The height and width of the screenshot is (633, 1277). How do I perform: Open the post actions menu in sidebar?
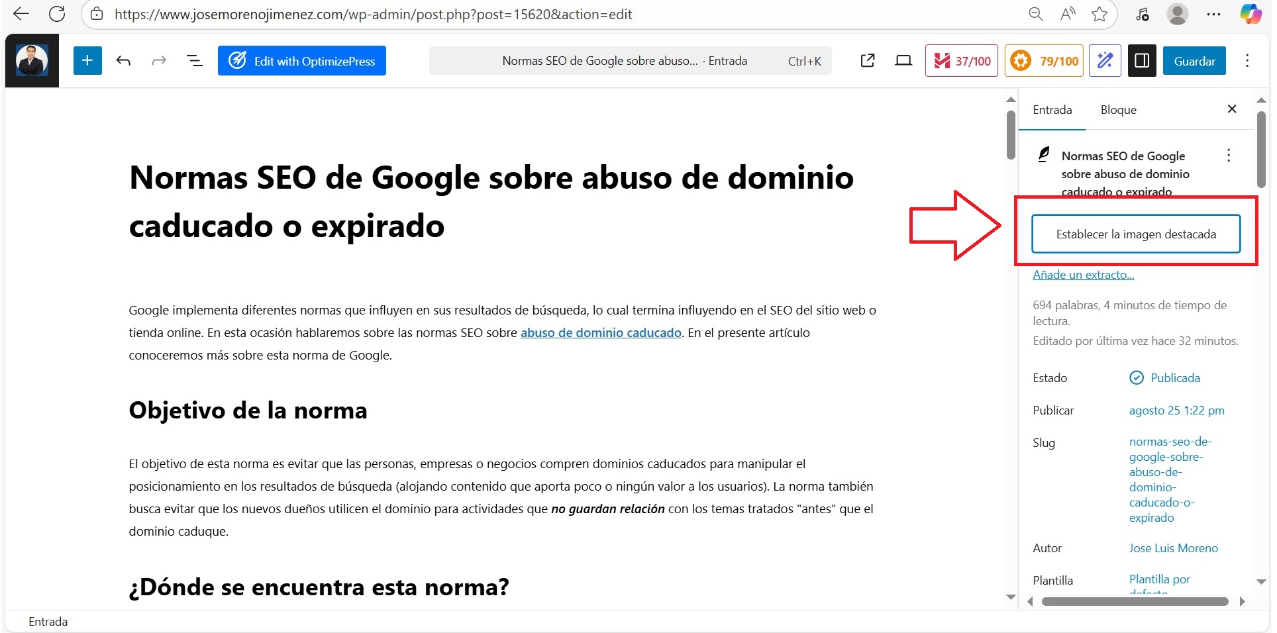click(x=1228, y=156)
